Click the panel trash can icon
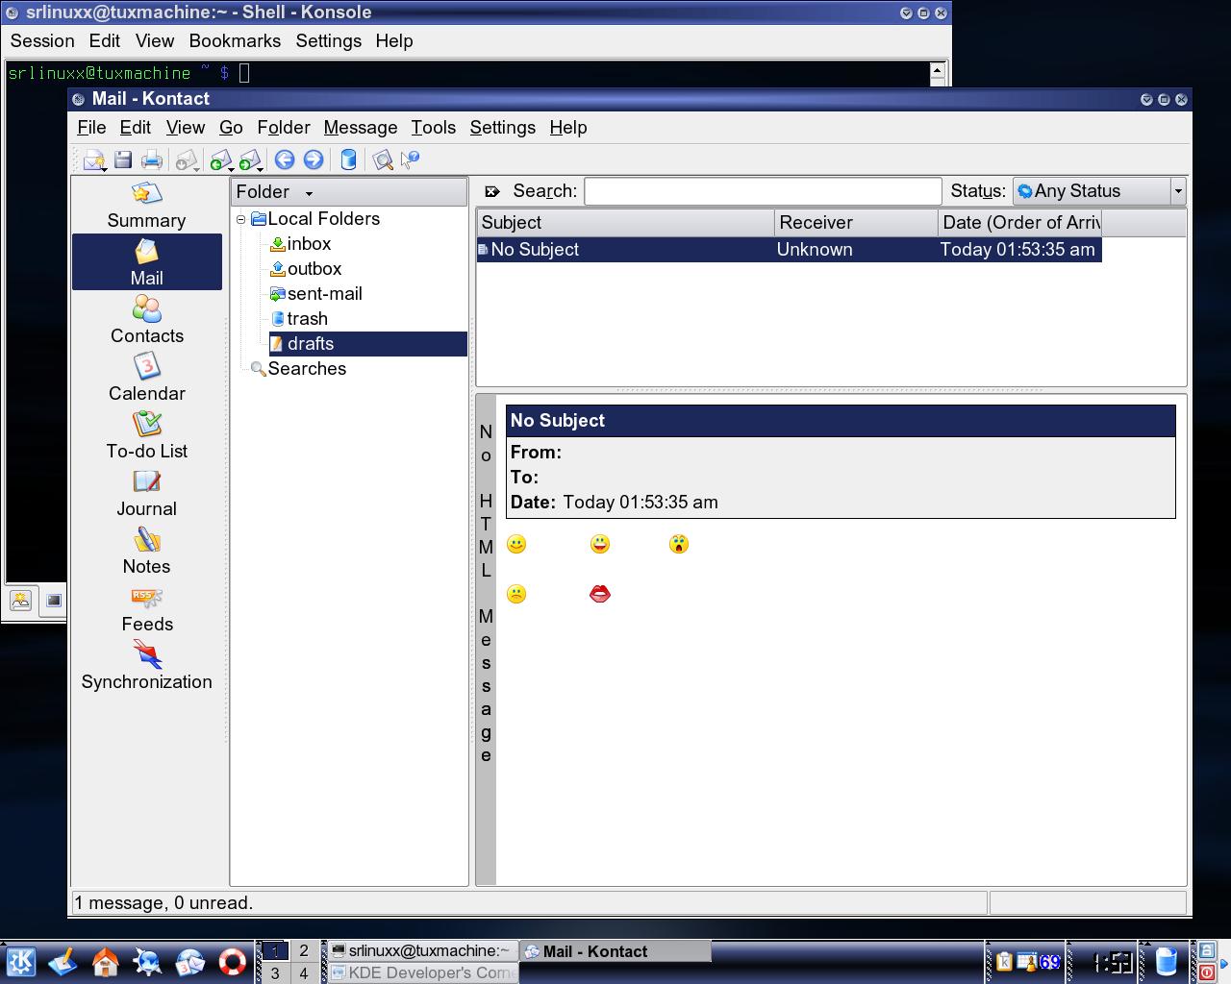The height and width of the screenshot is (984, 1231). (x=1166, y=962)
